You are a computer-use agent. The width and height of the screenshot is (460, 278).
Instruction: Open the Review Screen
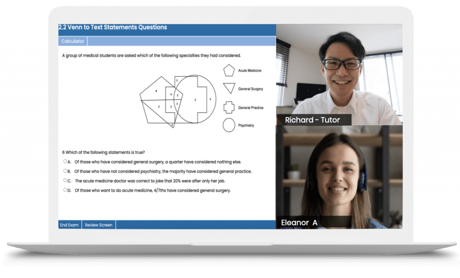coord(98,225)
